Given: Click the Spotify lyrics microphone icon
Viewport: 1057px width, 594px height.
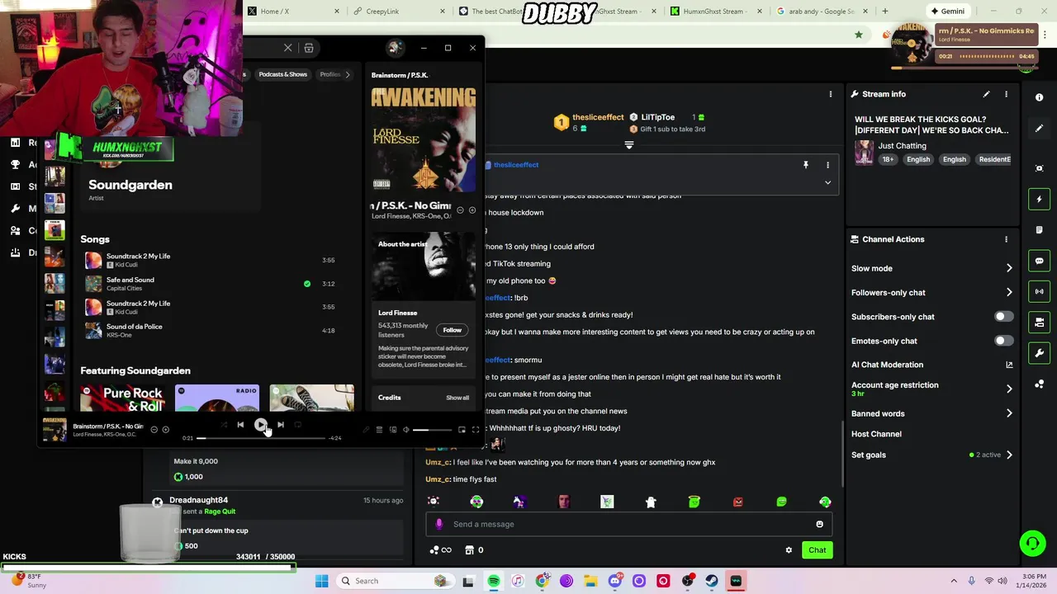Looking at the screenshot, I should coord(366,430).
